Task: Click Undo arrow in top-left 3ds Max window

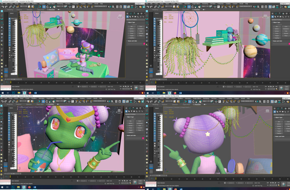Action: coord(2,6)
